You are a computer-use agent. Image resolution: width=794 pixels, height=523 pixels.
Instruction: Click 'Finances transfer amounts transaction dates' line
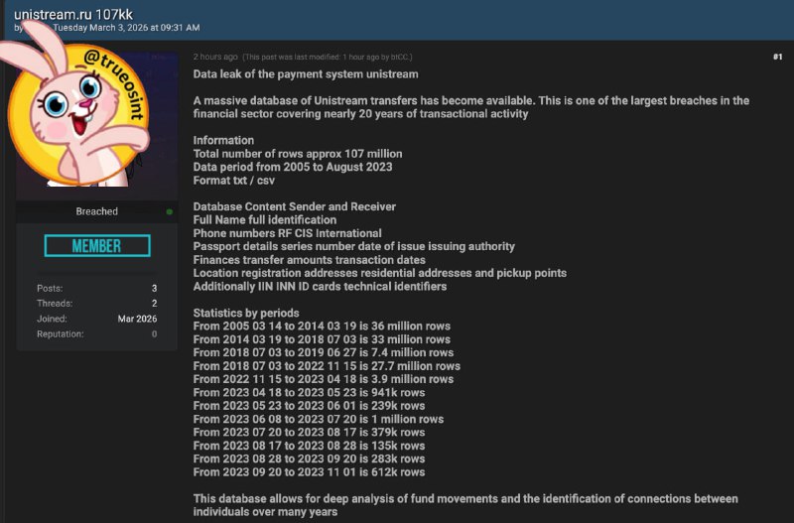pyautogui.click(x=309, y=260)
